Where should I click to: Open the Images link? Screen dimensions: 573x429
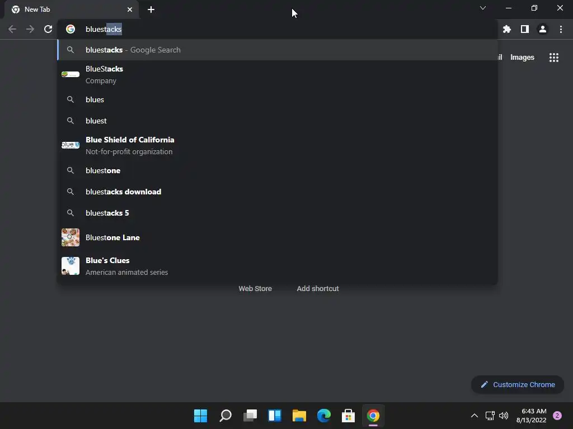(x=522, y=58)
